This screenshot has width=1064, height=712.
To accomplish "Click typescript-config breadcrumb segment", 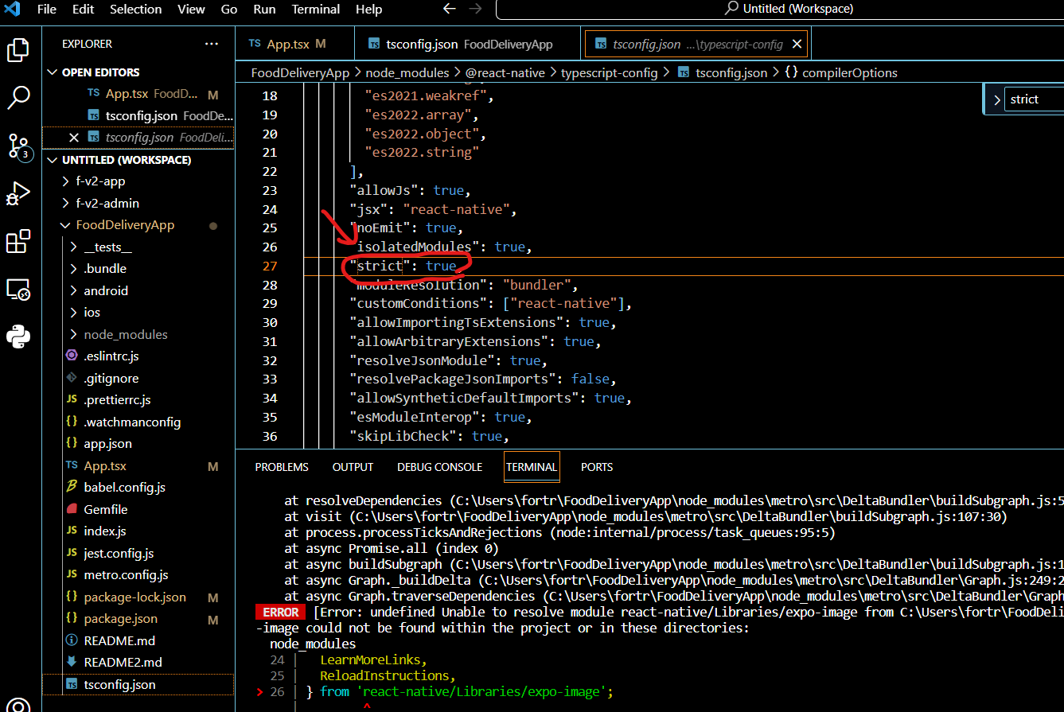I will coord(610,72).
